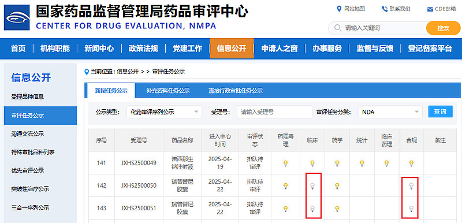462x223 pixels.
Task: Click 统计 bulb in row 141
Action: coord(362,163)
